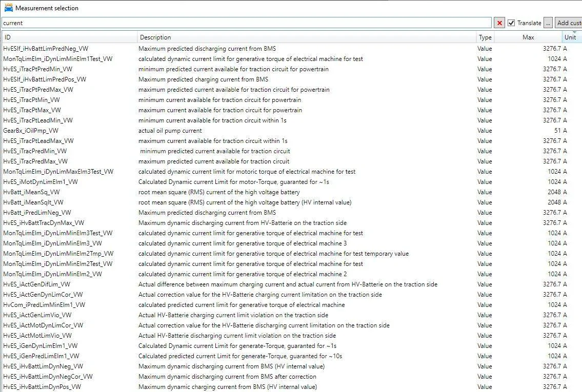
Task: Select row HvES_iTracPtLeadMin_VW
Action: coord(291,120)
